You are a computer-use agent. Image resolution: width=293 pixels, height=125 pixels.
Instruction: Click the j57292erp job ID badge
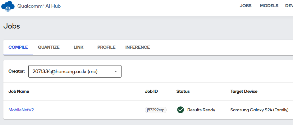point(156,110)
